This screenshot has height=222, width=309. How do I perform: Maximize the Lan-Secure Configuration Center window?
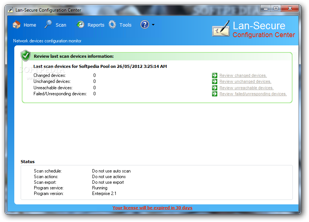[276, 9]
